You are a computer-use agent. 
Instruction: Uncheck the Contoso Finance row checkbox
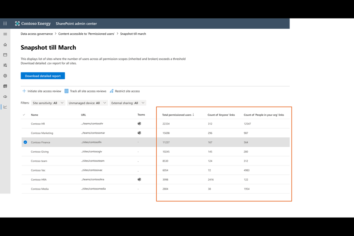pos(25,142)
